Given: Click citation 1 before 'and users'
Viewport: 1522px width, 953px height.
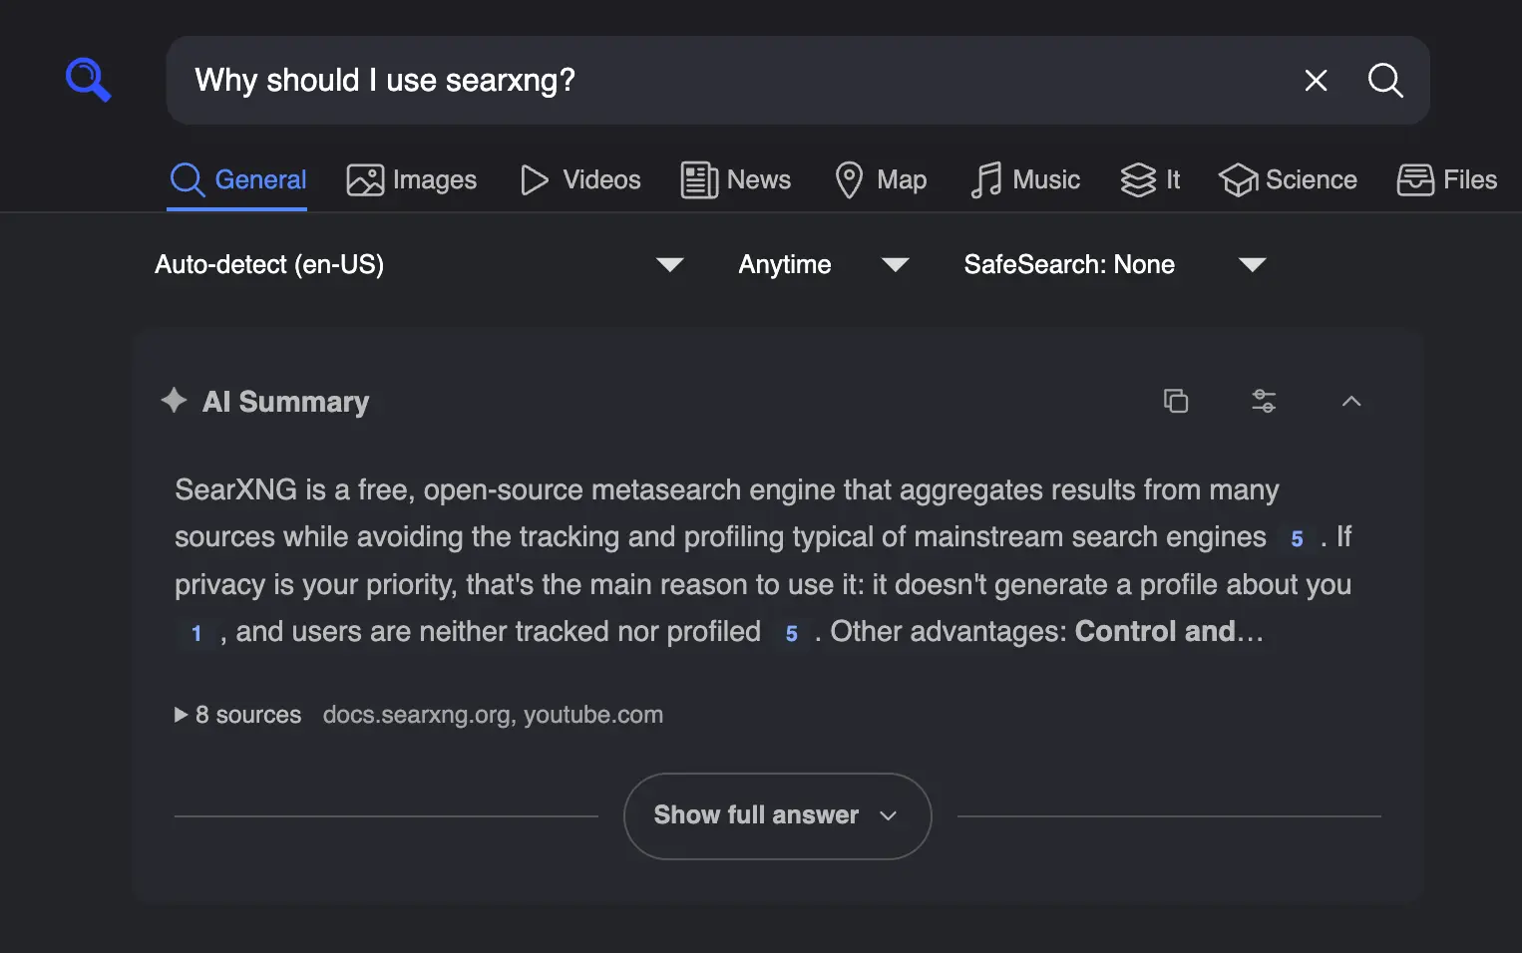Looking at the screenshot, I should pos(196,634).
